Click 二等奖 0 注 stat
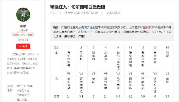 [x=23, y=95]
